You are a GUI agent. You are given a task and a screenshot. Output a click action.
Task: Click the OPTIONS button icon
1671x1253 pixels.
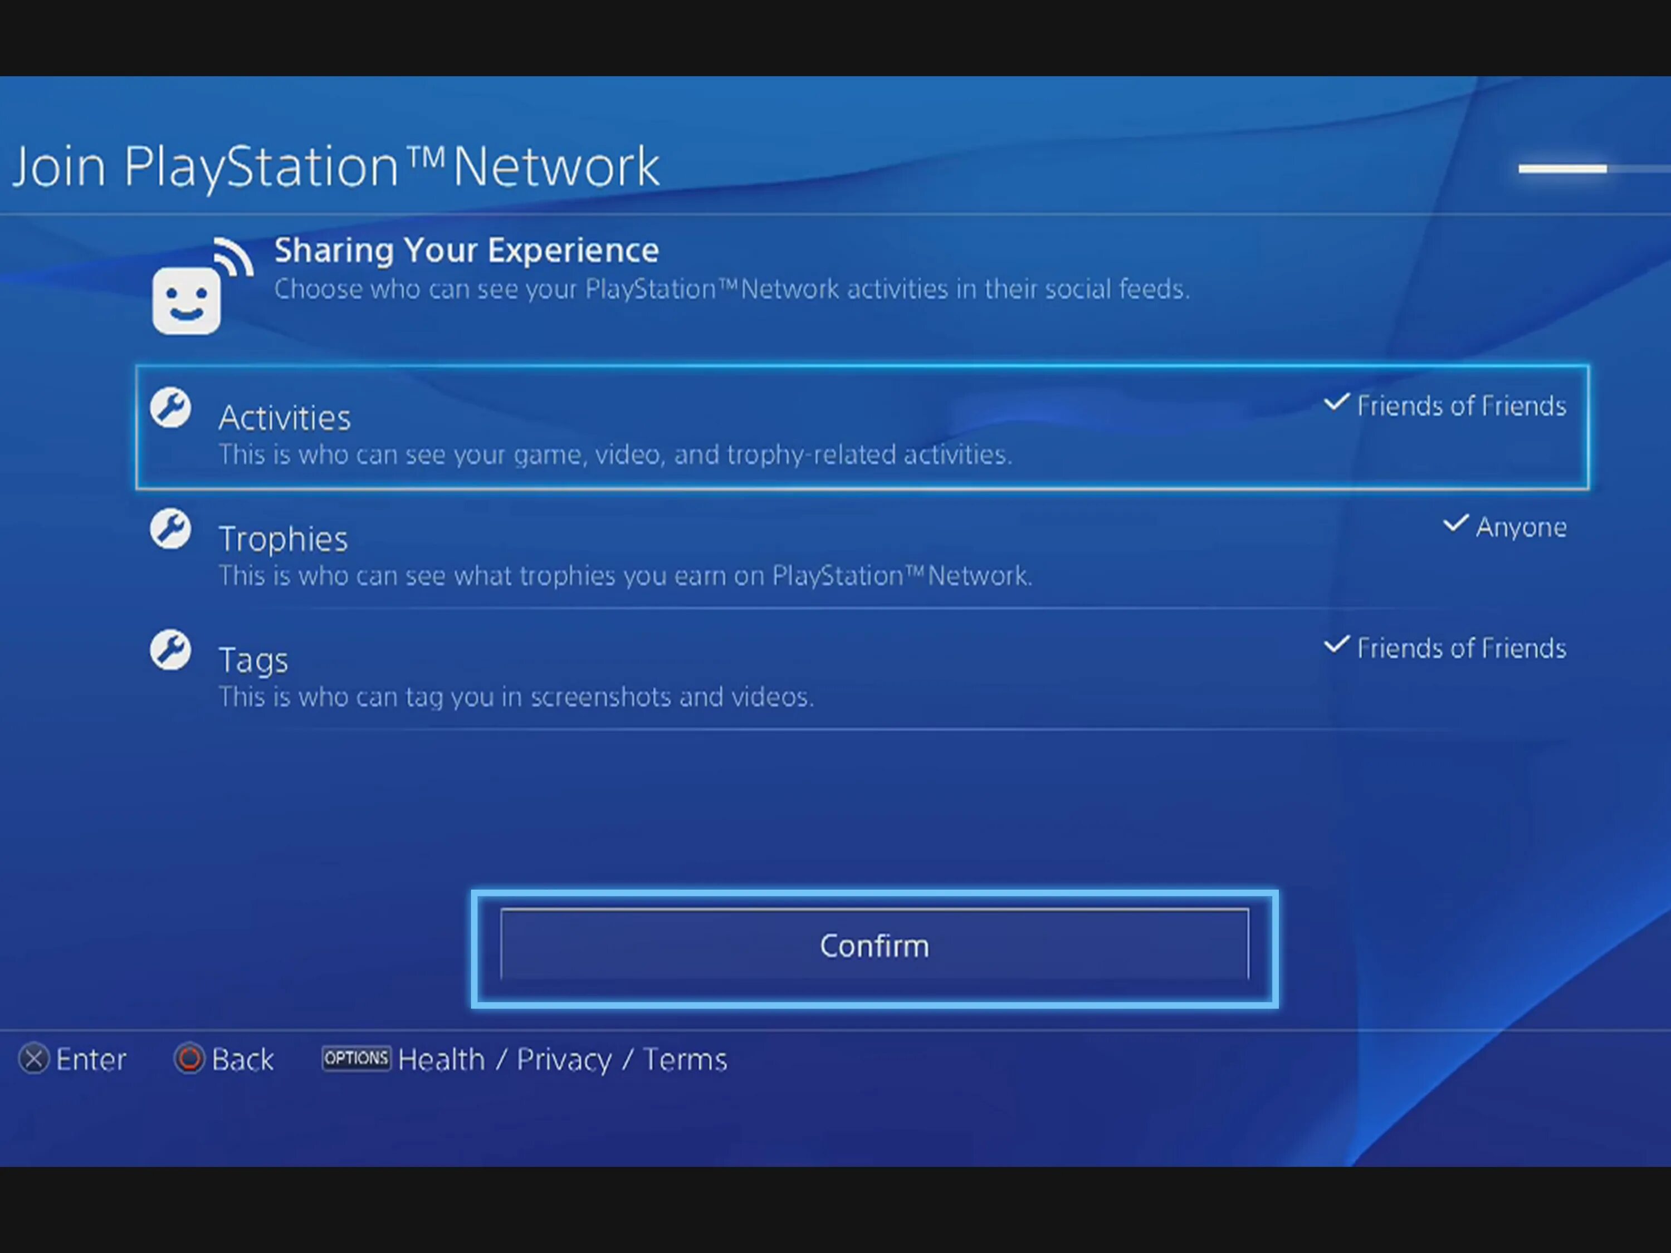pos(356,1058)
